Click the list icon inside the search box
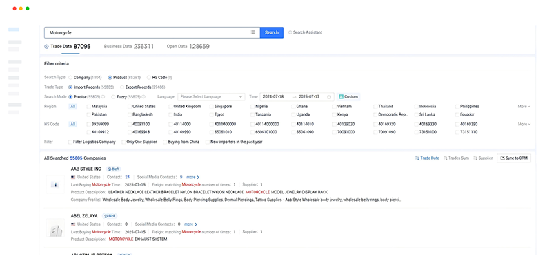The image size is (547, 267). tap(253, 32)
